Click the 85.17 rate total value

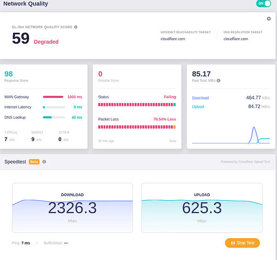pyautogui.click(x=201, y=74)
